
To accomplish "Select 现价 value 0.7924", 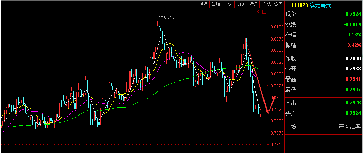I will click(x=353, y=14).
